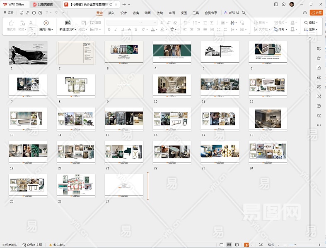Click the search magnifier icon in ribbon bar
Viewport: 326px width, 248px height.
pyautogui.click(x=244, y=13)
